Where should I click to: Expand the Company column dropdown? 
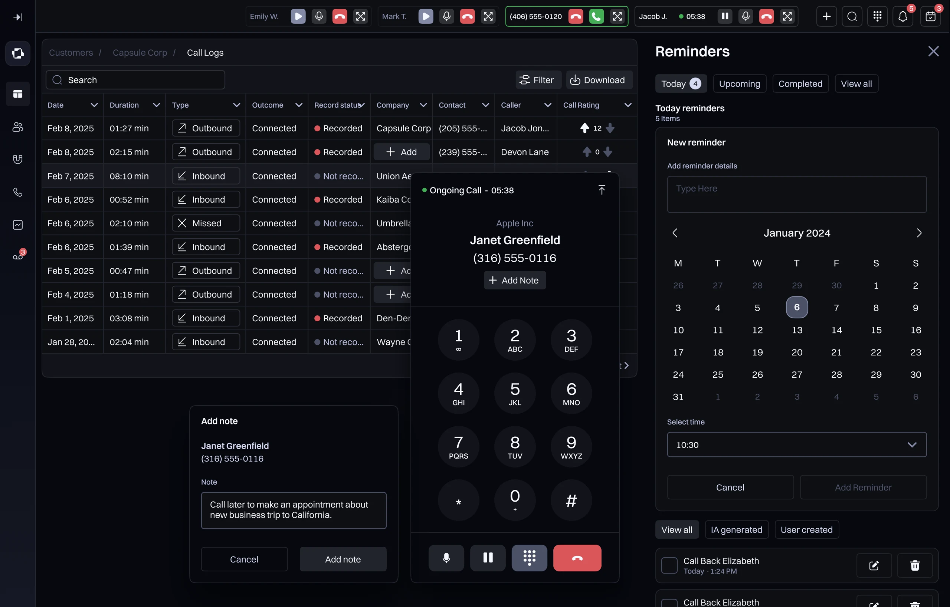[423, 105]
